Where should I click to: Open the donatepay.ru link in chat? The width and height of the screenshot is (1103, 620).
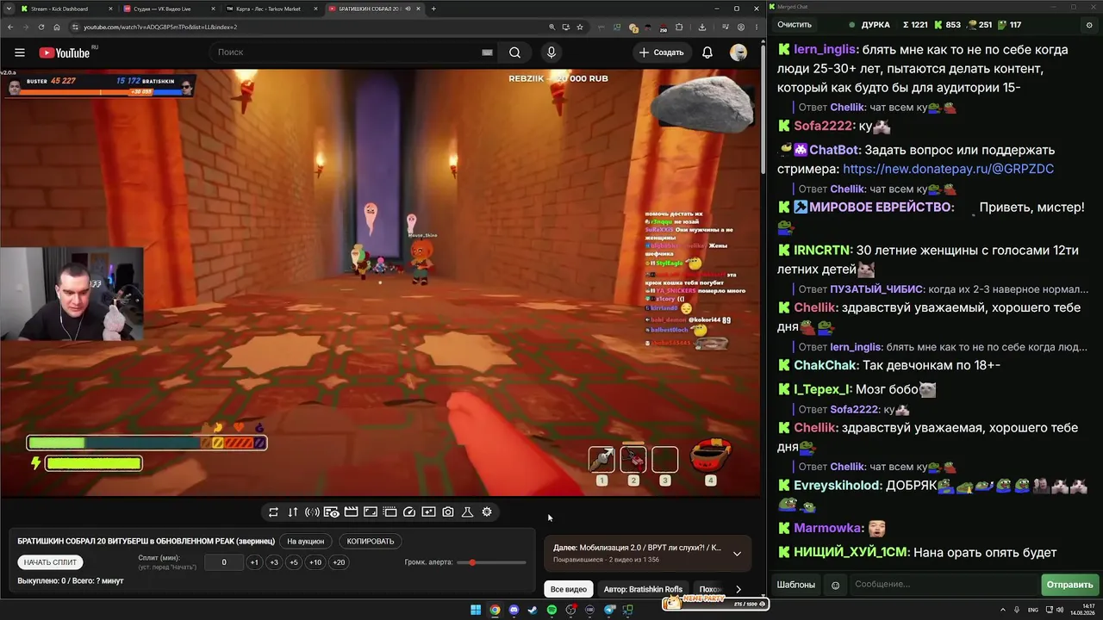[x=948, y=169]
